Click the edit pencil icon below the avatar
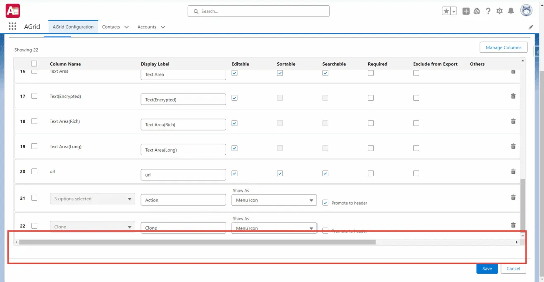 click(531, 27)
